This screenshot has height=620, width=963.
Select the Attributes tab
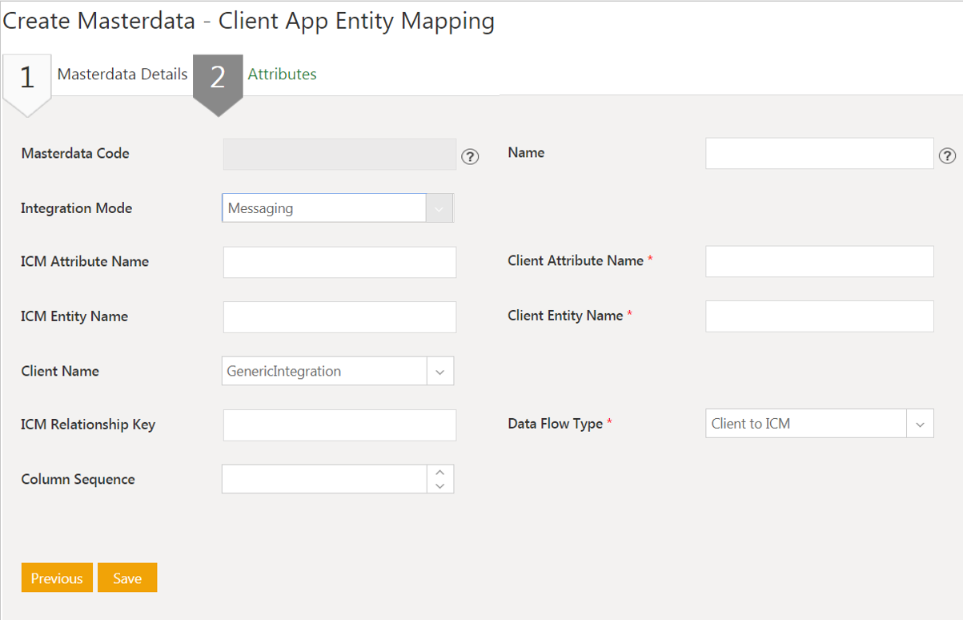coord(282,74)
